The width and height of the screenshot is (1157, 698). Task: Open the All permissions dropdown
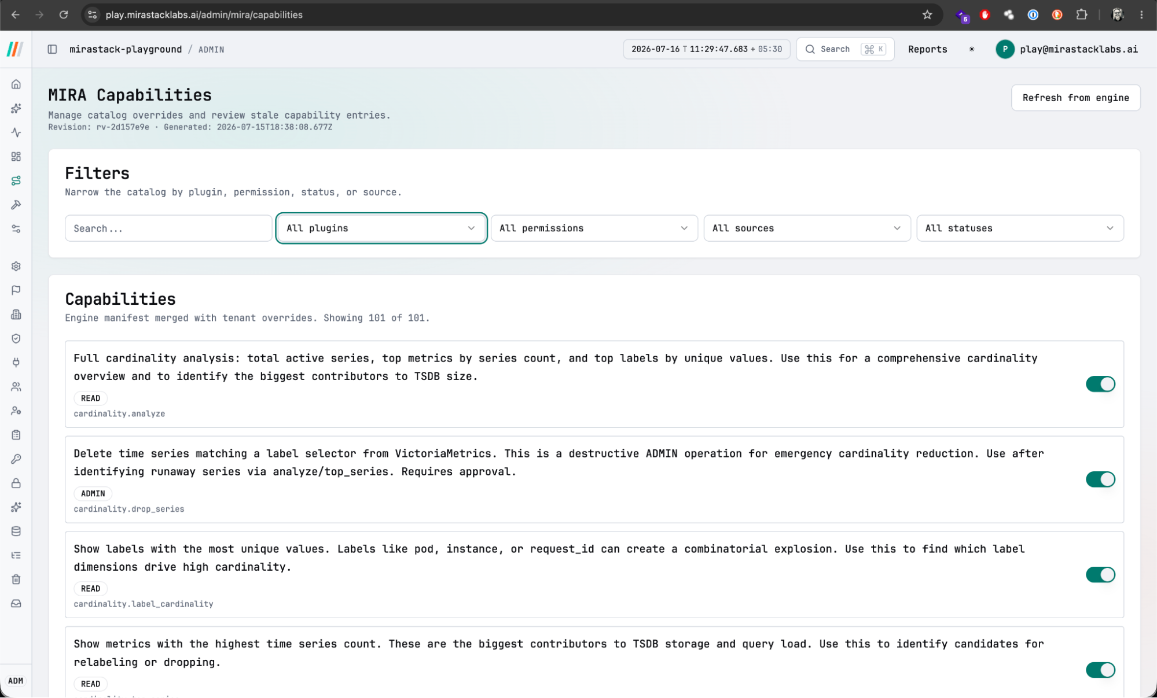tap(594, 228)
